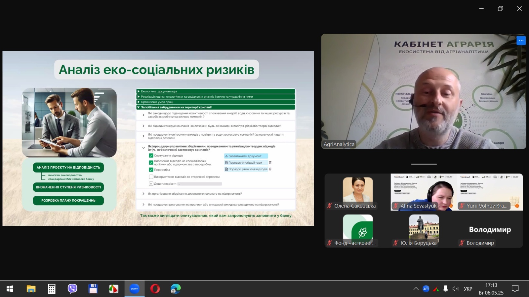Screen dimensions: 529x297
Task: Click the Zoom tray icon
Action: 426,289
